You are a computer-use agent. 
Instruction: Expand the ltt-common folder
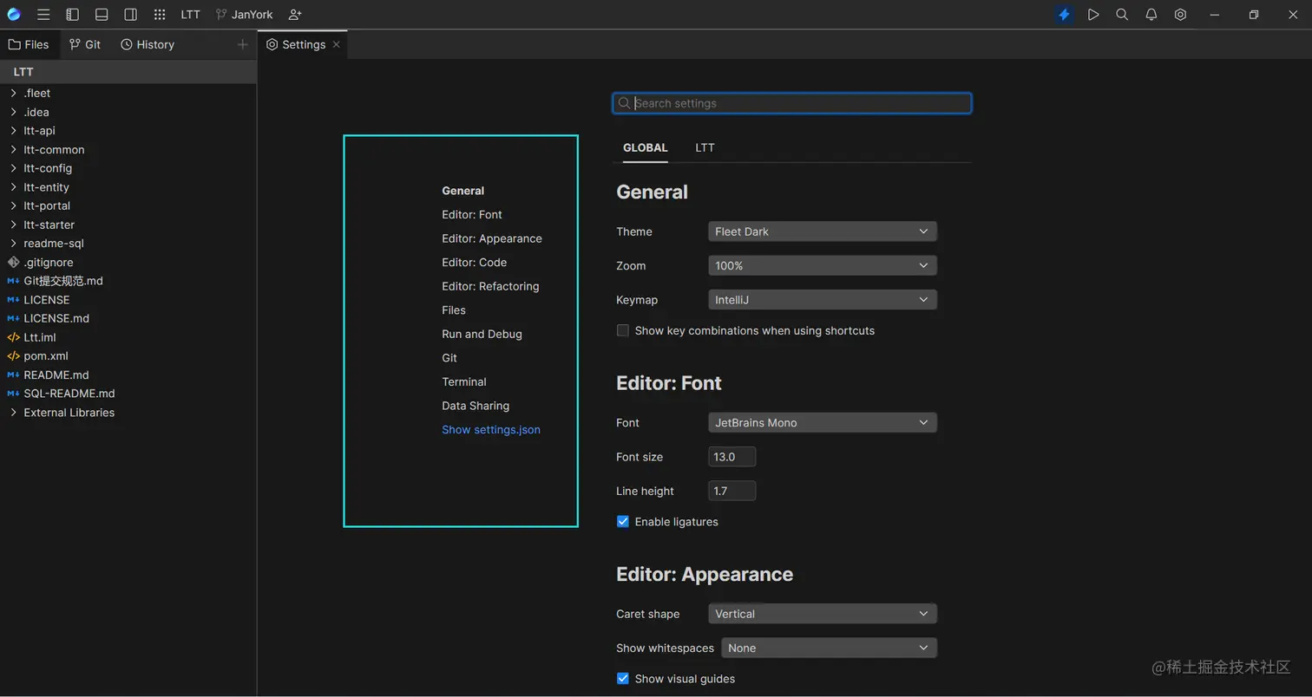[13, 149]
